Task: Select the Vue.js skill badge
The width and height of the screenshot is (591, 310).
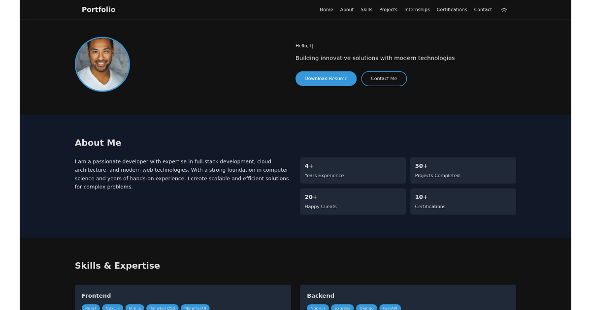Action: coord(134,308)
